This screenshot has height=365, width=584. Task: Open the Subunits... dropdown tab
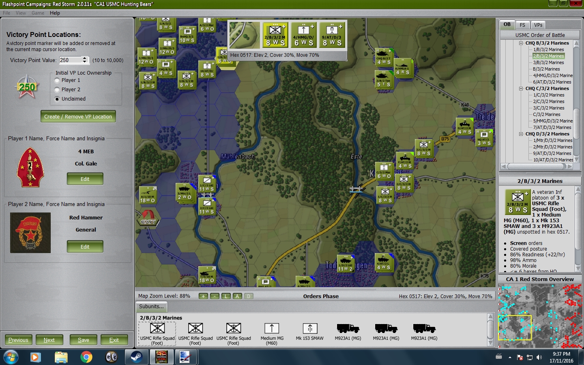tap(151, 307)
